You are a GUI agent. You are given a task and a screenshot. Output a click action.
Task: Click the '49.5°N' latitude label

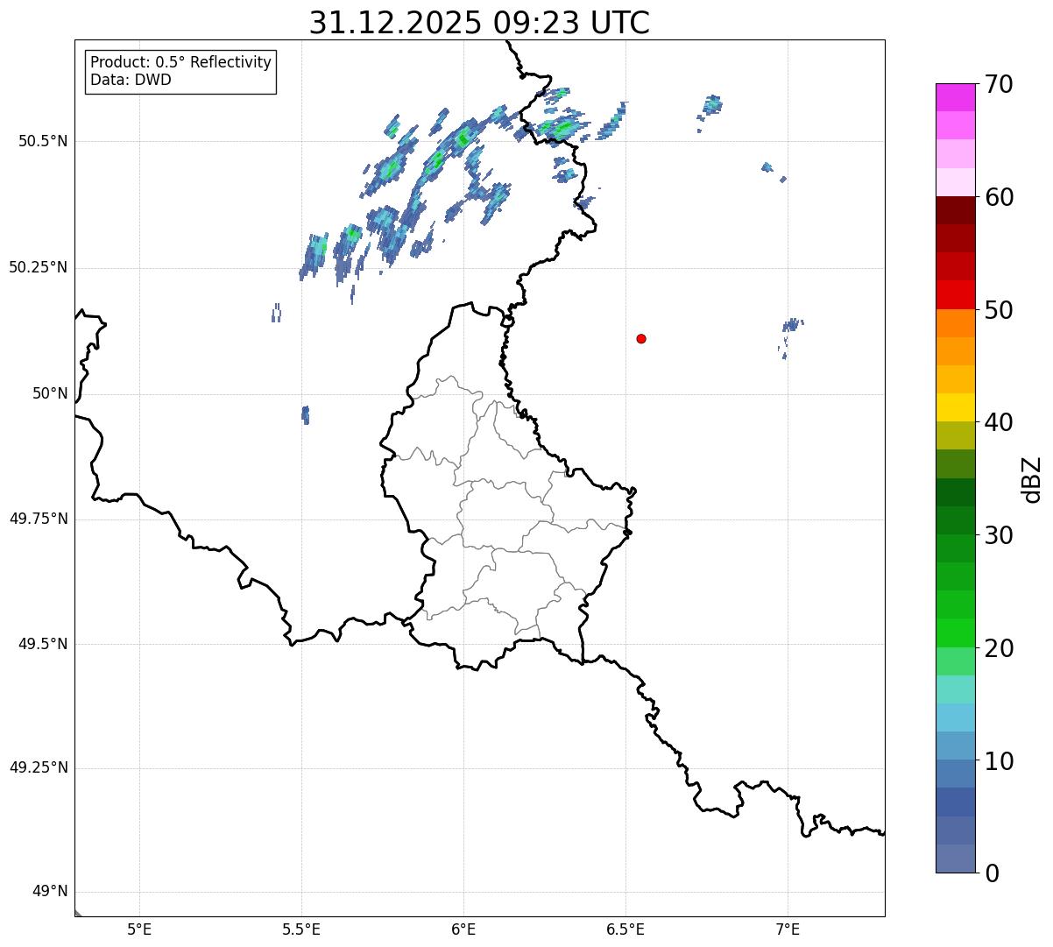(42, 644)
